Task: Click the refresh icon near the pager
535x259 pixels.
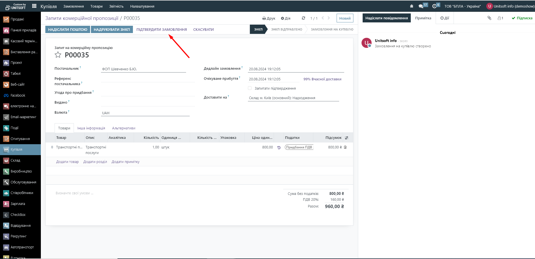Action: (303, 18)
